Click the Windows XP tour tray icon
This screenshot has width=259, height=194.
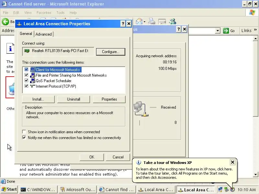[x=232, y=189]
